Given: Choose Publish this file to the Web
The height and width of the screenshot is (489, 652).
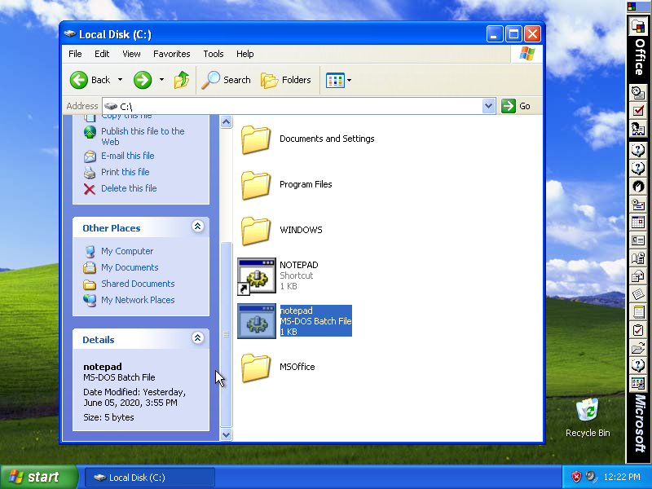Looking at the screenshot, I should pyautogui.click(x=143, y=136).
